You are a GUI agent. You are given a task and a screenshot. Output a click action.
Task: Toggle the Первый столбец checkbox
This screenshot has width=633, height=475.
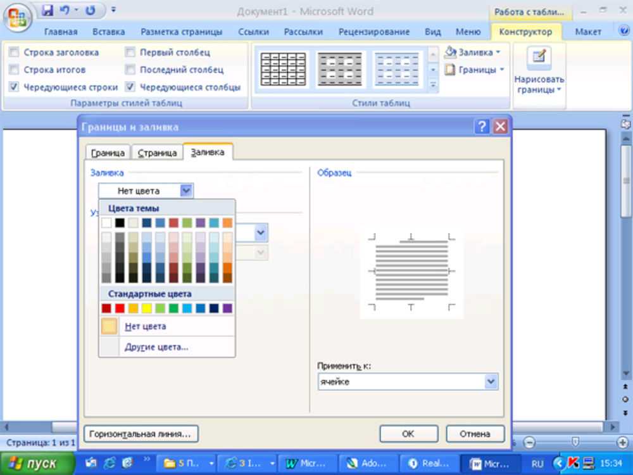click(130, 52)
